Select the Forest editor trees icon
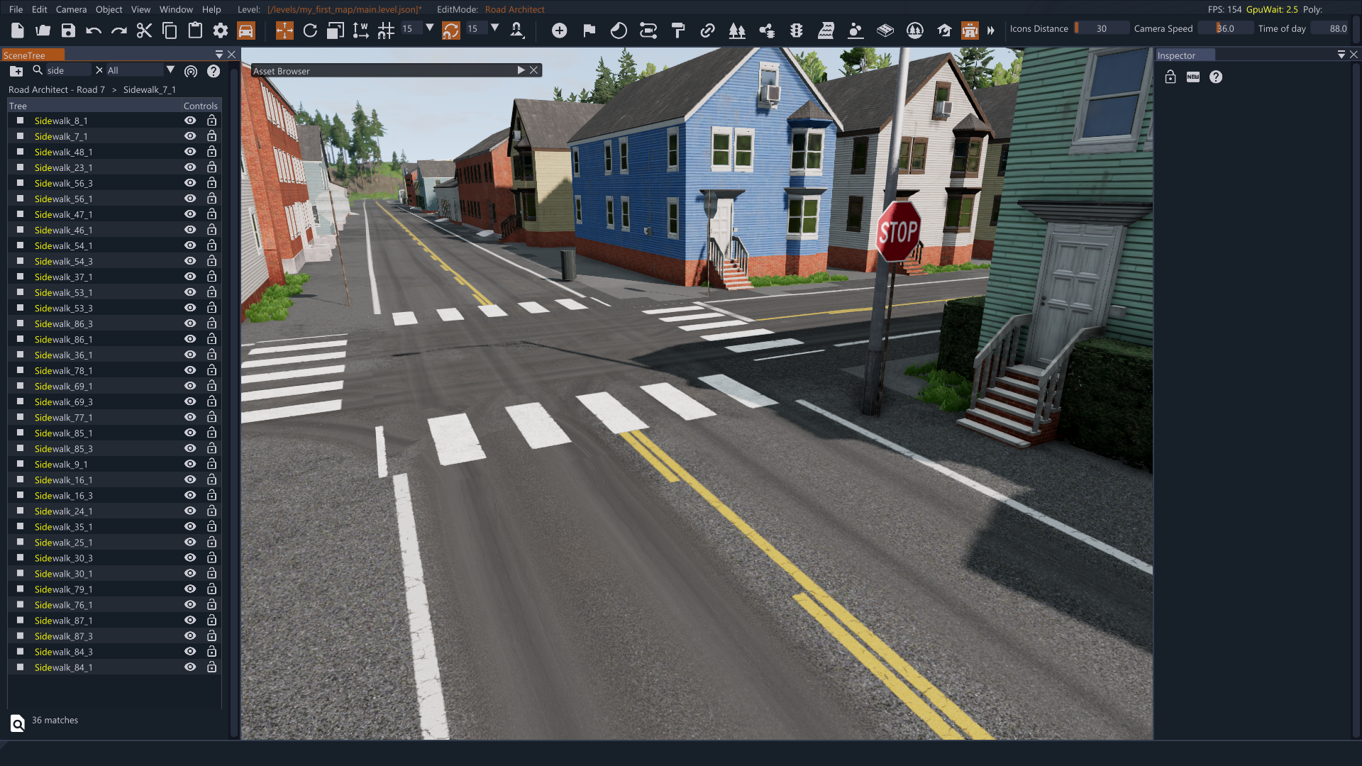1362x766 pixels. 737,30
